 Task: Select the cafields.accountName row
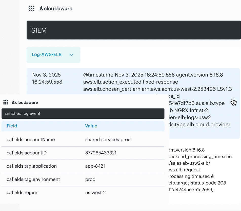click(31, 139)
